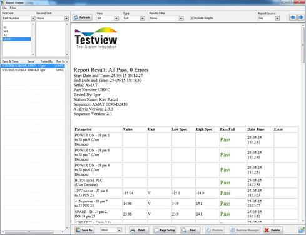Expand the First Sort dropdown

coord(33,19)
